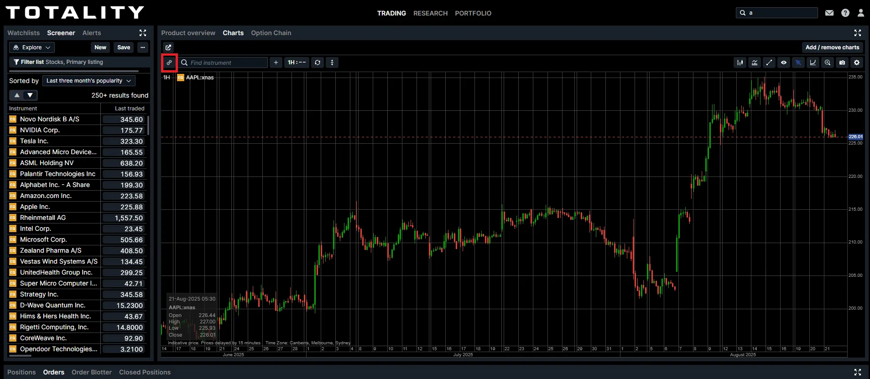Screen dimensions: 870x379
Task: Select Microsoft Corp. row
Action: pos(77,239)
